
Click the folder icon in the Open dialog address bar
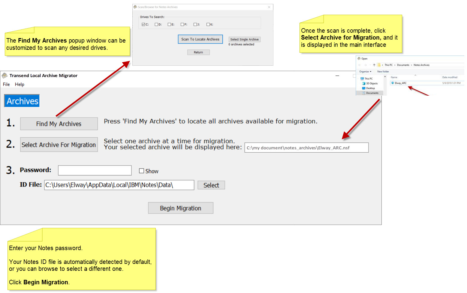(379, 65)
